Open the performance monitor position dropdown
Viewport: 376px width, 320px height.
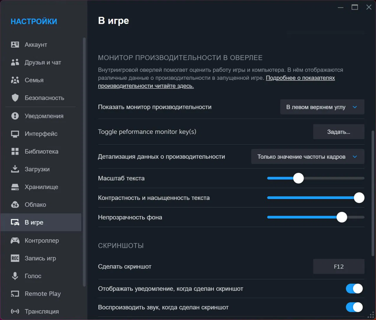click(322, 107)
